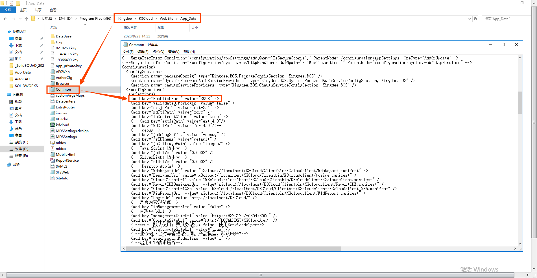Open Notepad 帮助(H) menu

coord(189,52)
